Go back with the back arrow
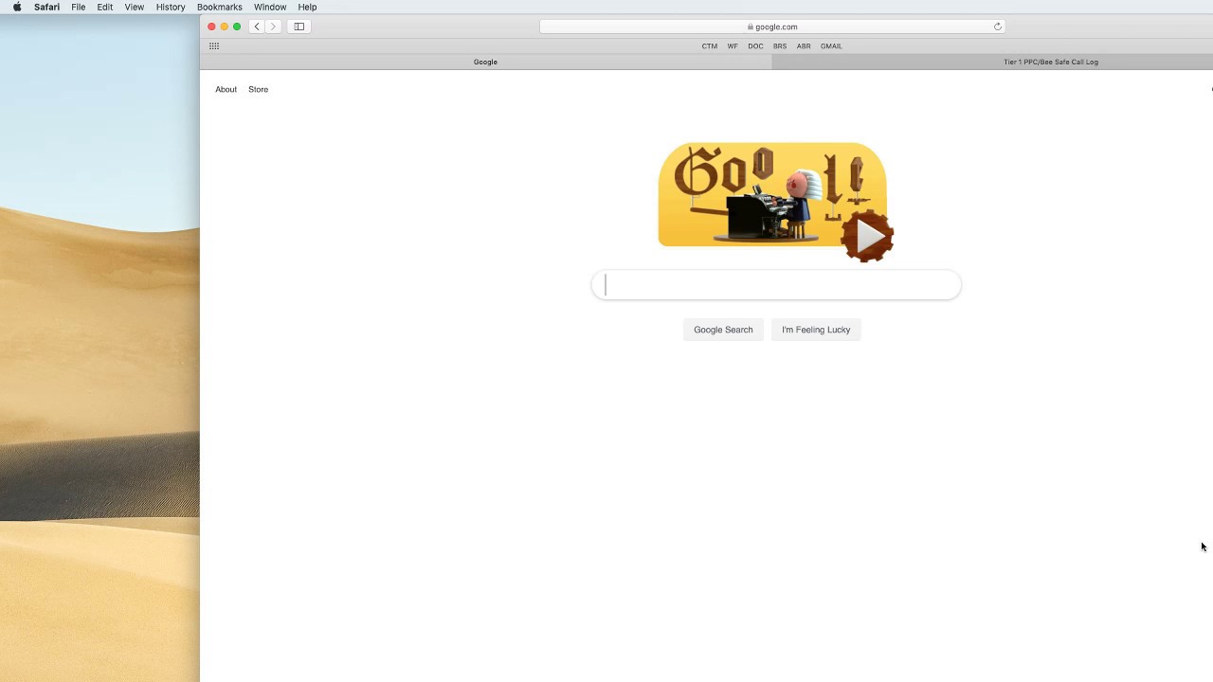The height and width of the screenshot is (682, 1213). [257, 27]
